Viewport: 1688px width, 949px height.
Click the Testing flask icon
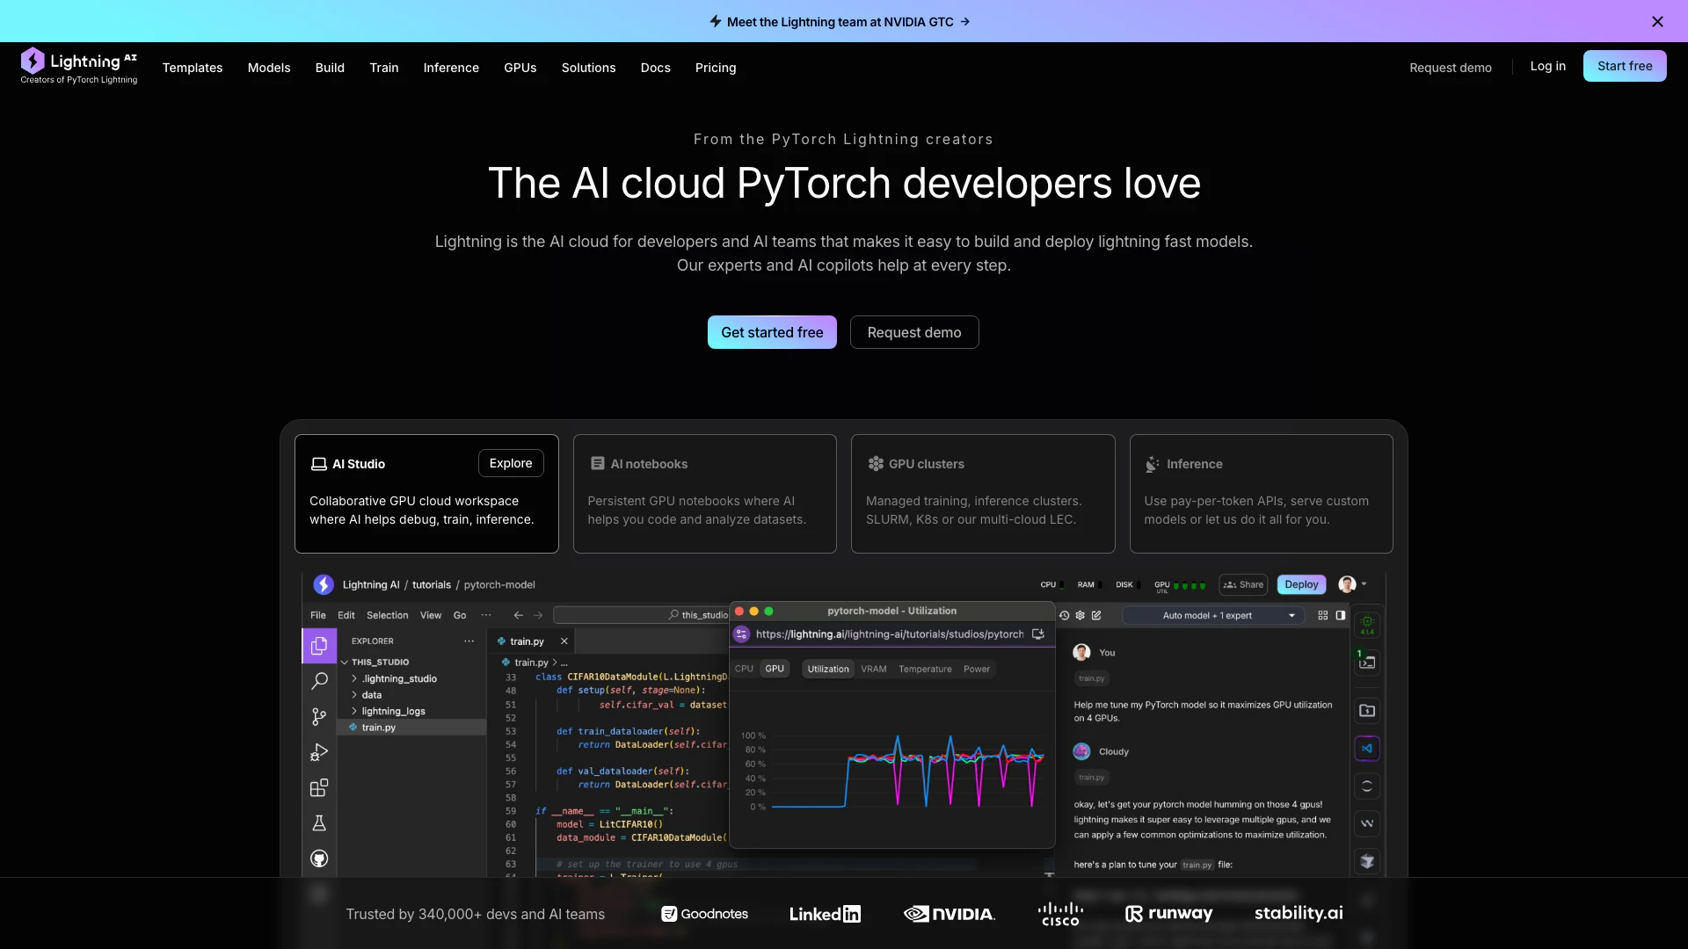pos(319,823)
